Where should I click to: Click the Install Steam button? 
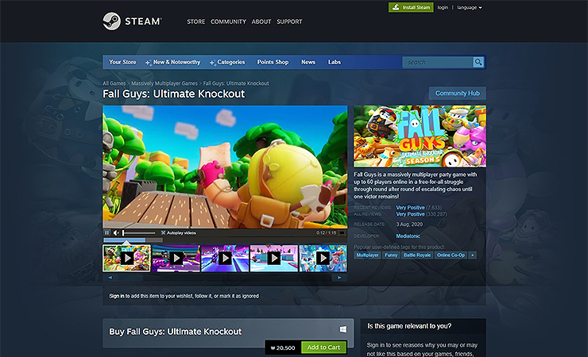(411, 7)
